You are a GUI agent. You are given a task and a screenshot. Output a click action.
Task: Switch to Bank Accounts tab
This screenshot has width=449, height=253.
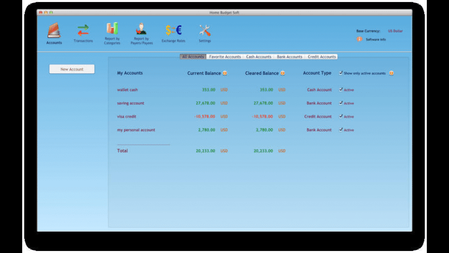click(290, 57)
